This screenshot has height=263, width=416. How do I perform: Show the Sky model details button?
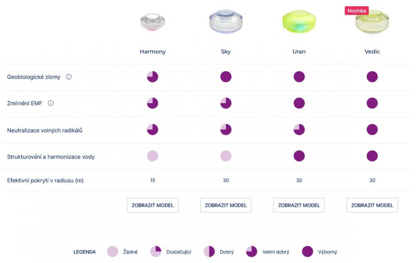click(x=226, y=205)
